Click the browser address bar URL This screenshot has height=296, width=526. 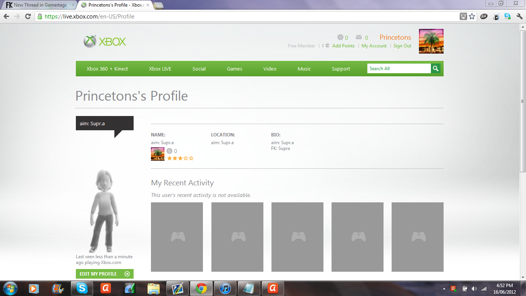click(89, 17)
